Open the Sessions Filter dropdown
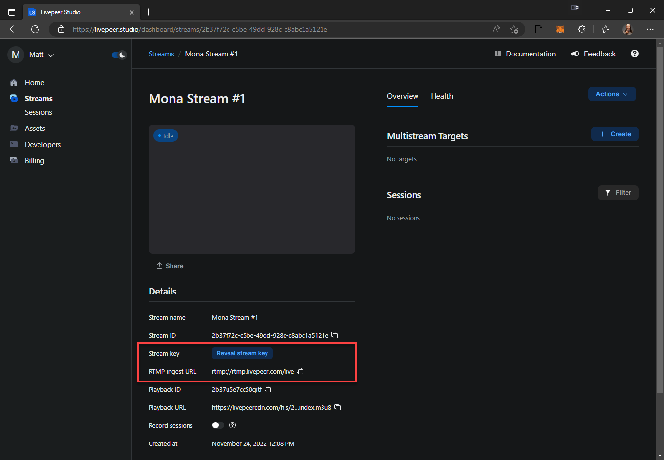 coord(618,193)
